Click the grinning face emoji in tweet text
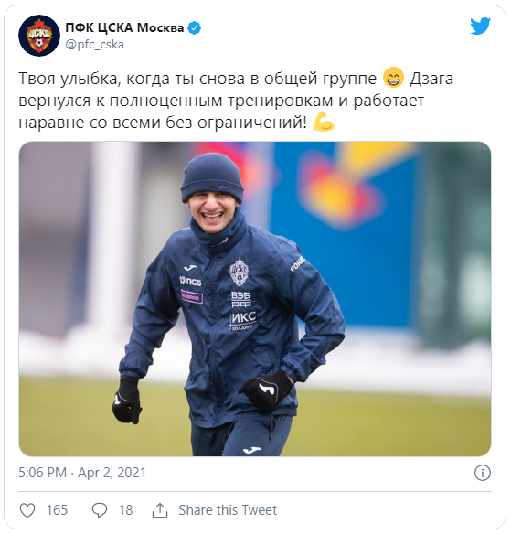Screen dimensions: 511x534 393,78
